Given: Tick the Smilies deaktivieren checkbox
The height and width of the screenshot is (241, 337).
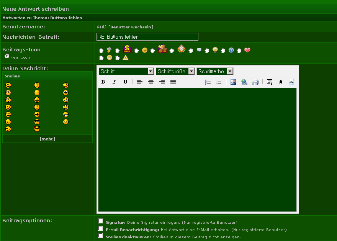Looking at the screenshot, I should [x=101, y=236].
